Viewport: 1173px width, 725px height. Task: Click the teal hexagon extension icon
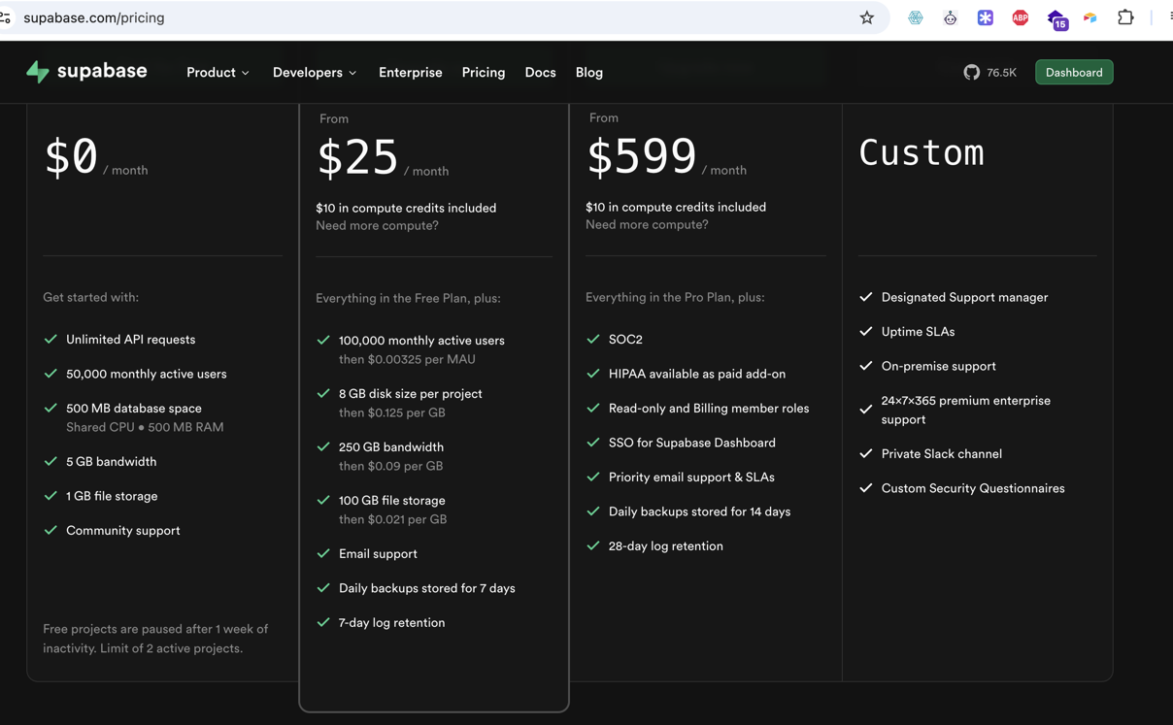click(x=914, y=16)
